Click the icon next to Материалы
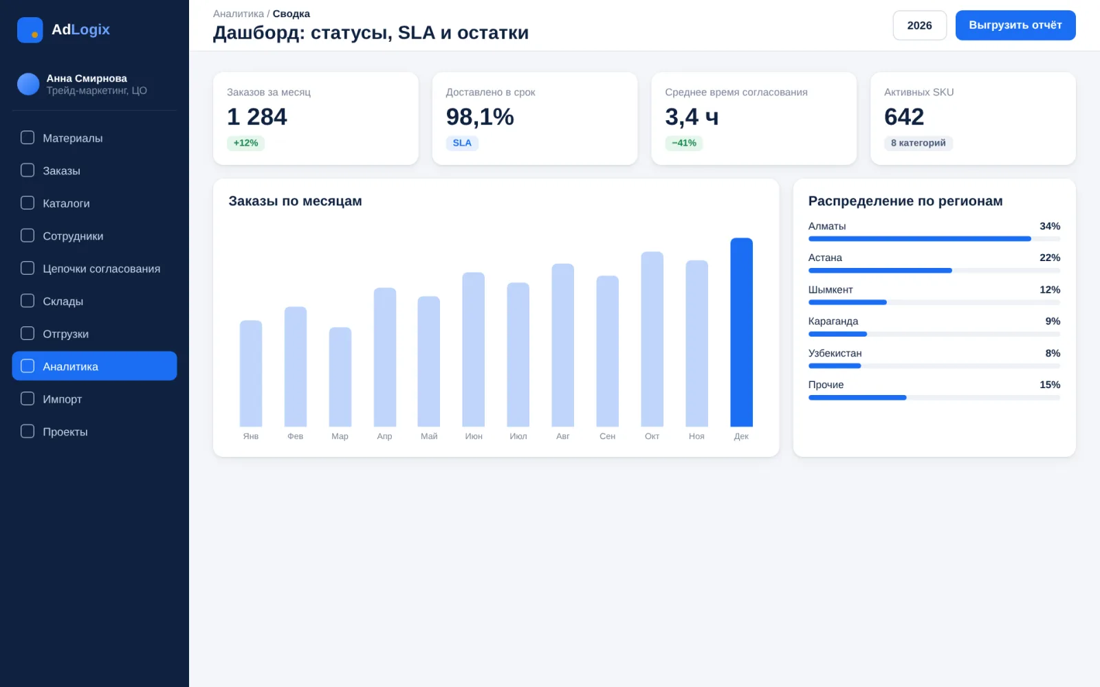The width and height of the screenshot is (1100, 687). tap(27, 137)
